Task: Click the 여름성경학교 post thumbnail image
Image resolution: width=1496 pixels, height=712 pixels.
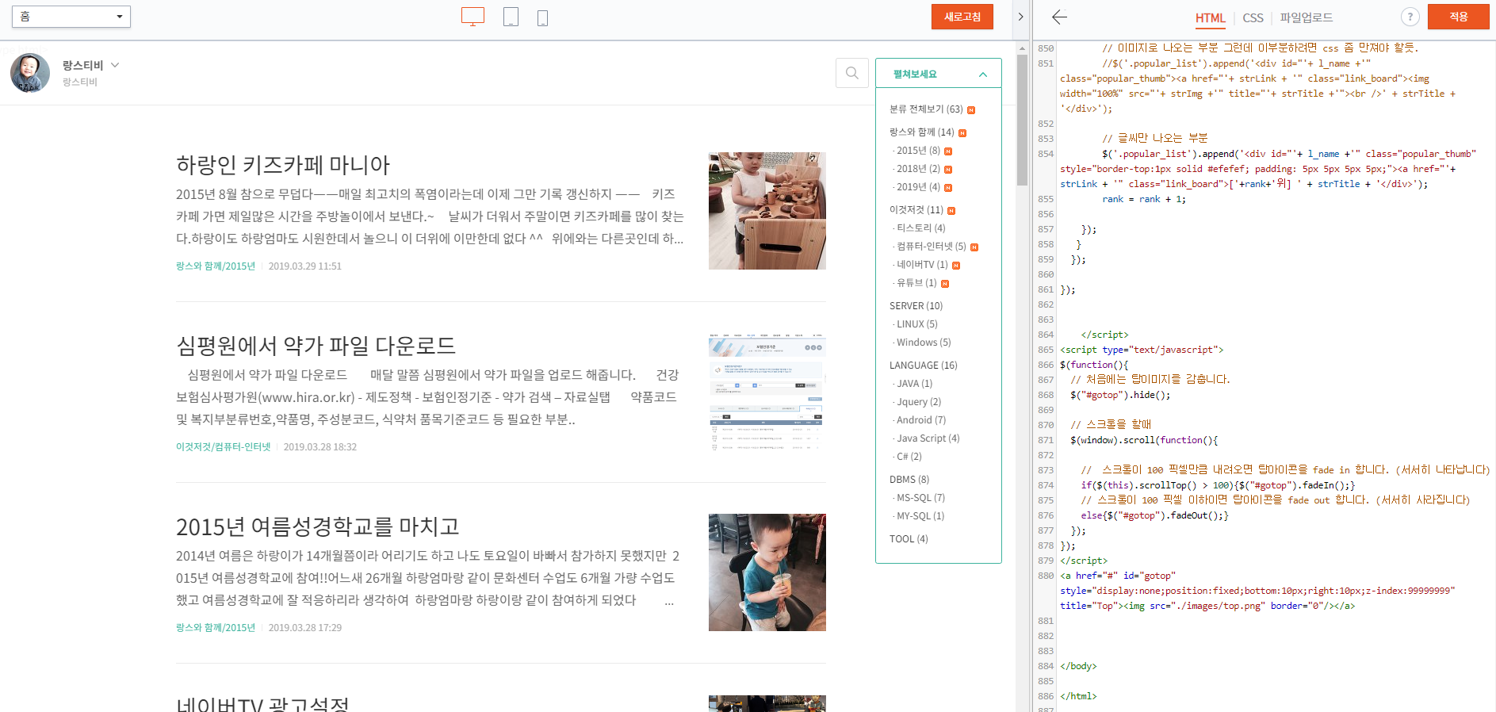Action: [x=767, y=572]
